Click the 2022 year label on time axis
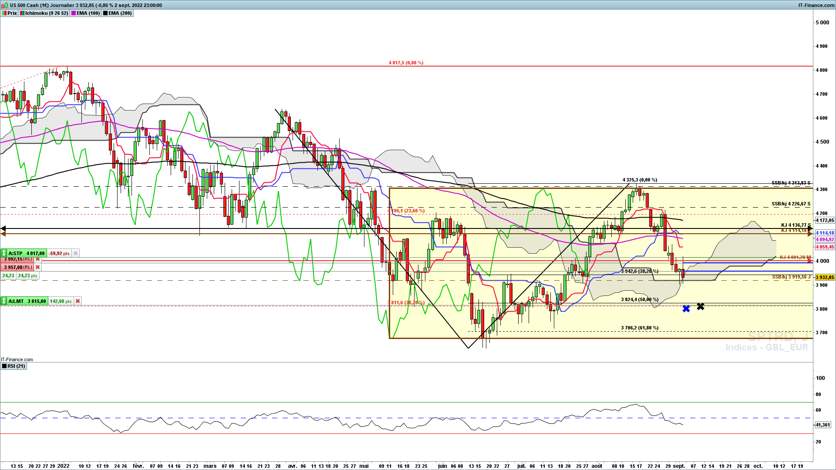 (63, 466)
